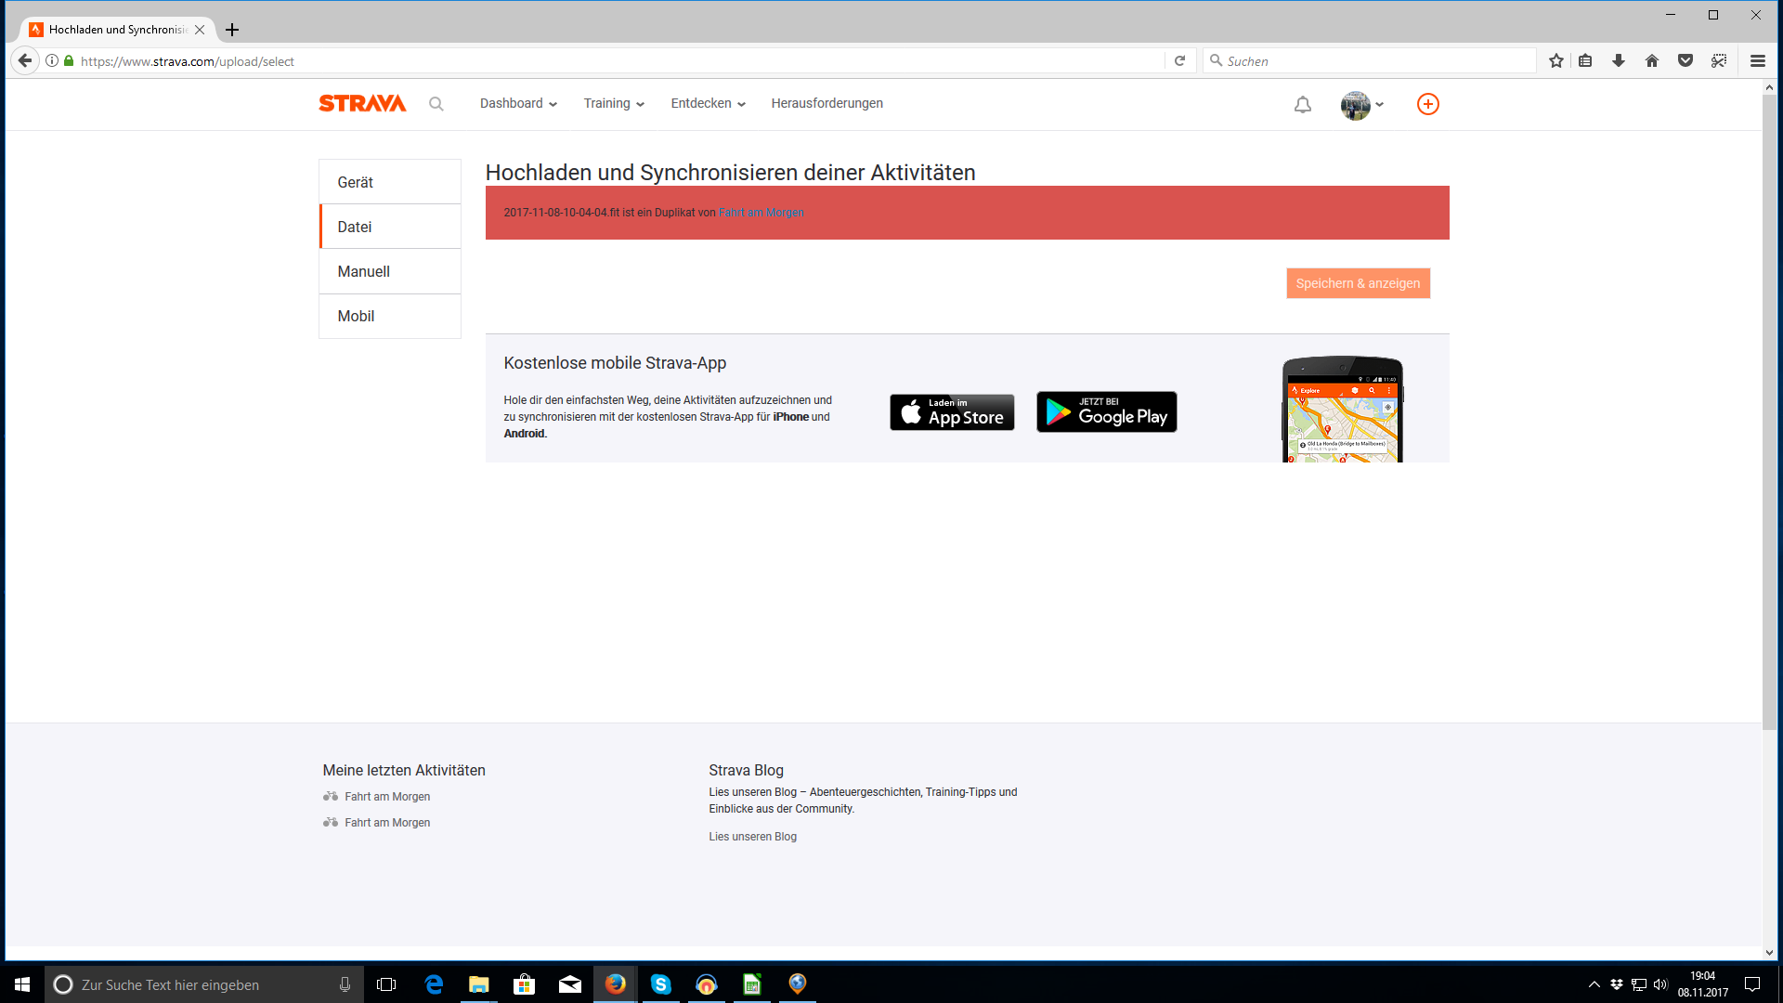Expand the Dashboard menu
Viewport: 1783px width, 1003px height.
(518, 103)
